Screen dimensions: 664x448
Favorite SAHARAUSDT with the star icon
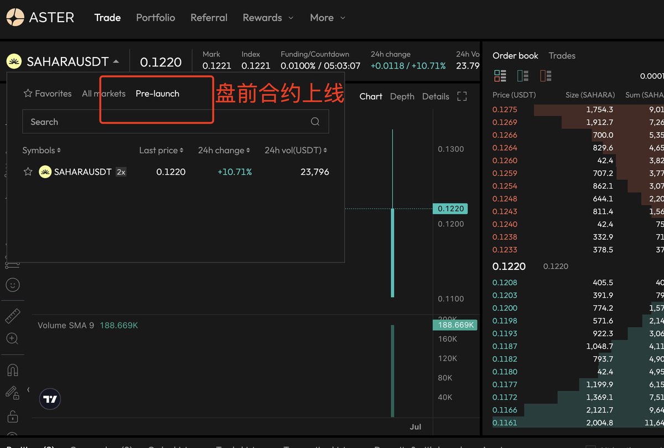click(28, 172)
